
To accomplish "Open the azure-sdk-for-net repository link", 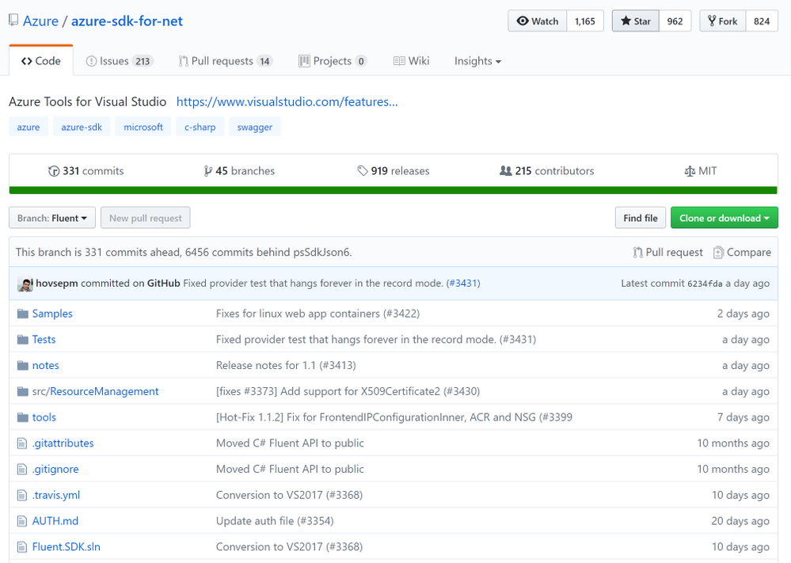I will 127,21.
